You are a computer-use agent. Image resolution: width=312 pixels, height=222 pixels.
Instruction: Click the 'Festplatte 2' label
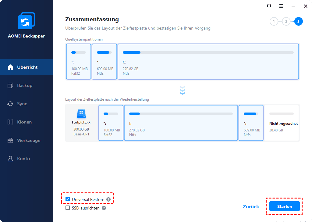81,122
